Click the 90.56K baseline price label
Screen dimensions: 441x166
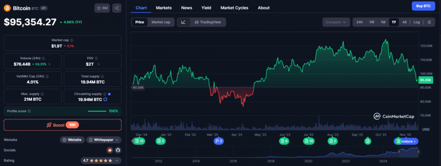[138, 88]
